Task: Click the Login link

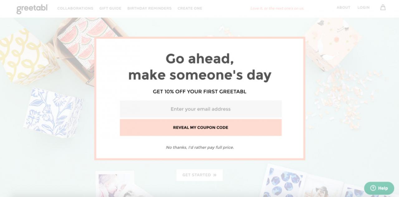Action: (363, 7)
